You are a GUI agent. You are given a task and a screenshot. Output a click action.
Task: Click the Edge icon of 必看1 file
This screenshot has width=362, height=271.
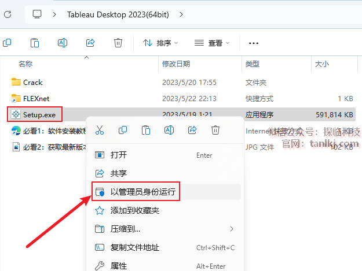pyautogui.click(x=16, y=131)
